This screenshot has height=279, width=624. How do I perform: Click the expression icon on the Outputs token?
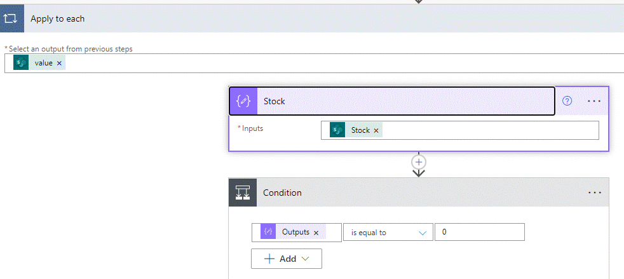point(268,232)
